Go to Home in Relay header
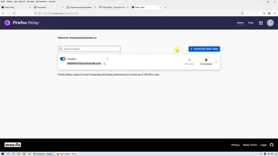Screen dimensions: 278x156 pos(240,23)
